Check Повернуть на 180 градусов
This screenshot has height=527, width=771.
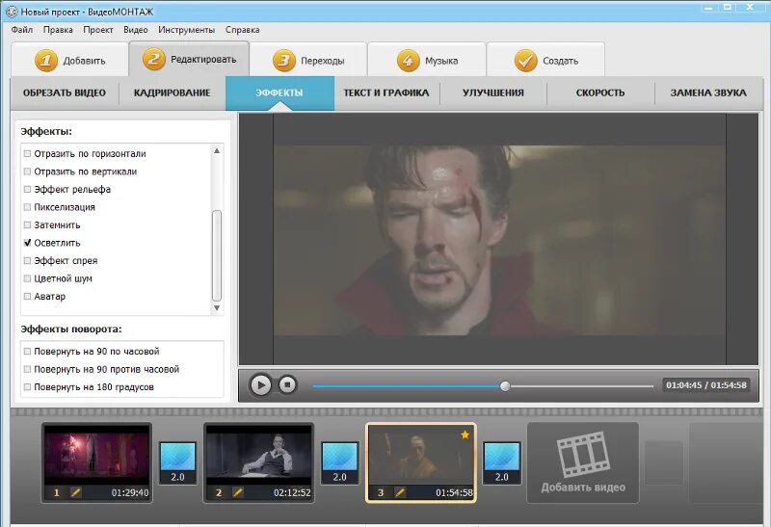tap(28, 387)
